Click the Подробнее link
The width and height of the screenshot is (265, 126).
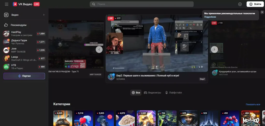click(210, 17)
